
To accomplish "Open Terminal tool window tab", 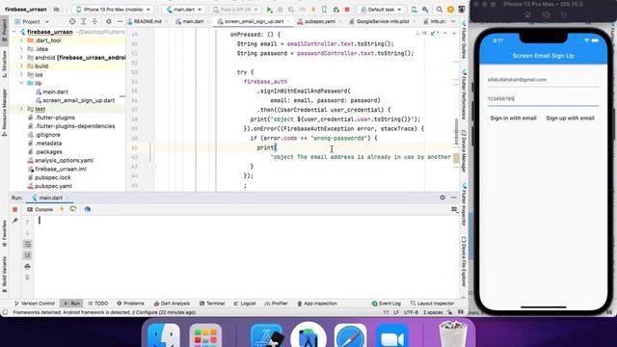I will click(x=212, y=304).
